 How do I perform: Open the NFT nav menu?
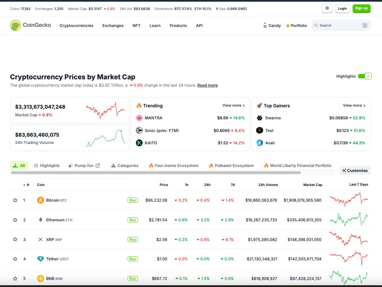137,26
